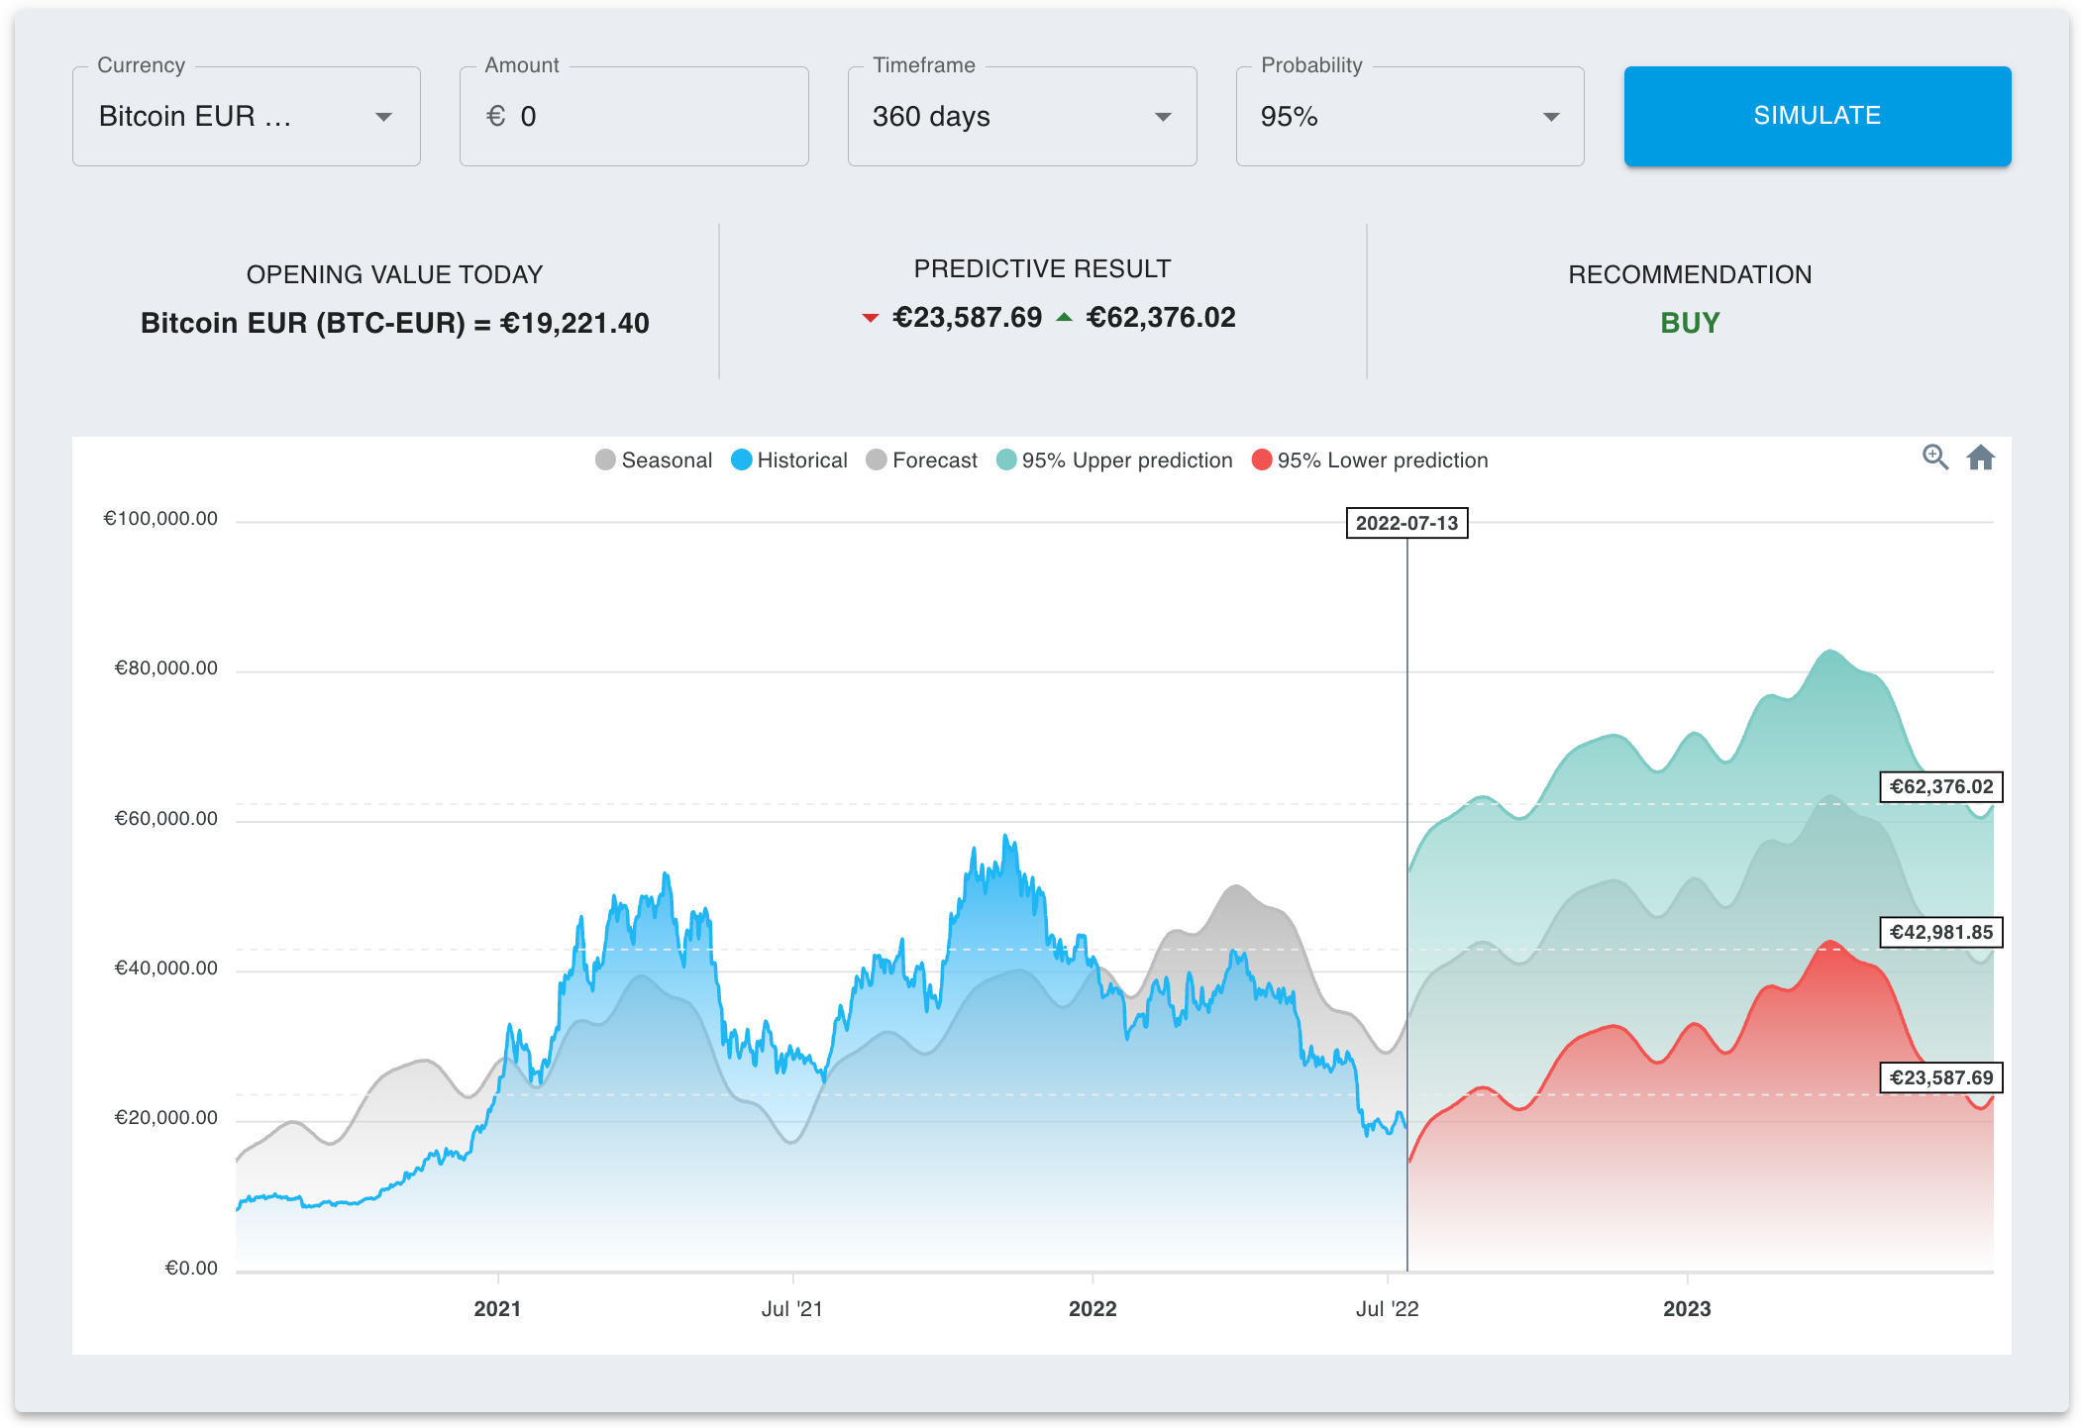The width and height of the screenshot is (2082, 1428).
Task: Expand the Timeframe dropdown set to 360 days
Action: (x=1022, y=117)
